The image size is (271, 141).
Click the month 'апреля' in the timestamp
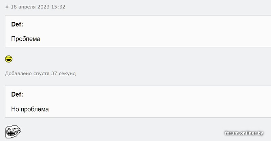(26, 7)
